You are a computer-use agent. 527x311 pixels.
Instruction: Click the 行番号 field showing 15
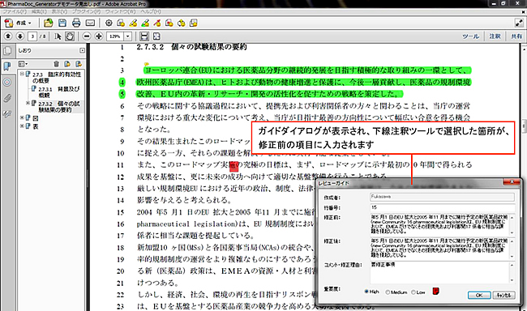(443, 207)
